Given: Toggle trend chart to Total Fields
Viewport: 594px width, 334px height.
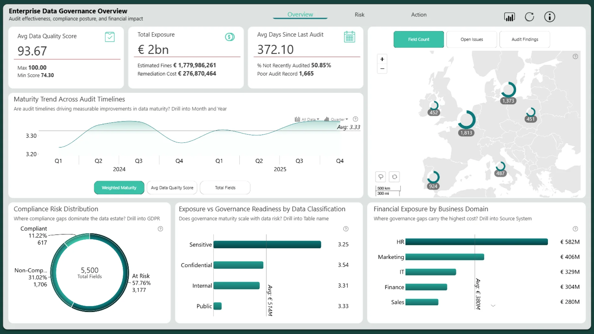Looking at the screenshot, I should pos(225,188).
